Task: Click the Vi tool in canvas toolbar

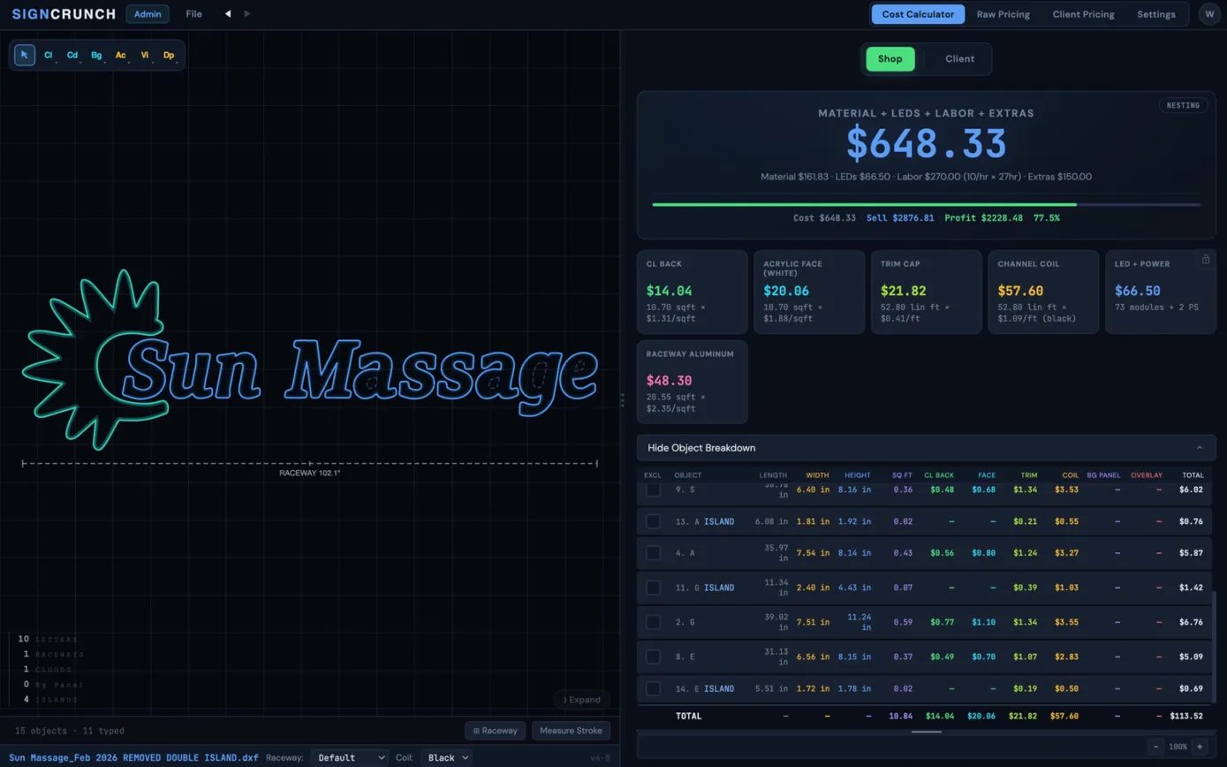Action: [x=145, y=55]
